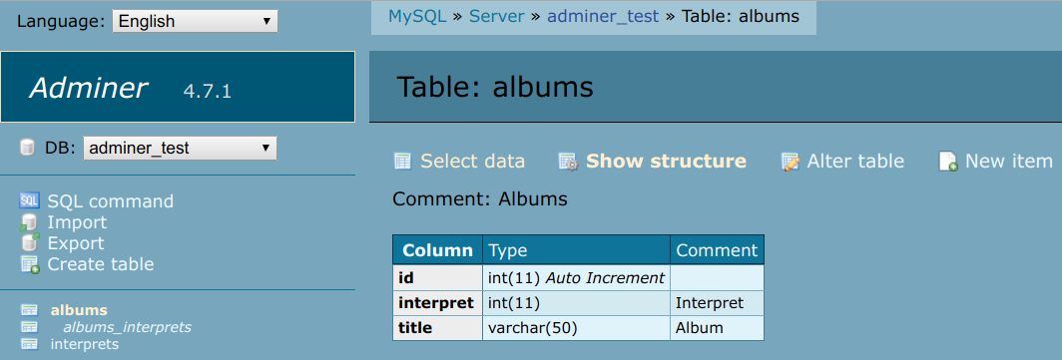1062x360 pixels.
Task: Click the Adminer logo title
Action: pyautogui.click(x=88, y=89)
